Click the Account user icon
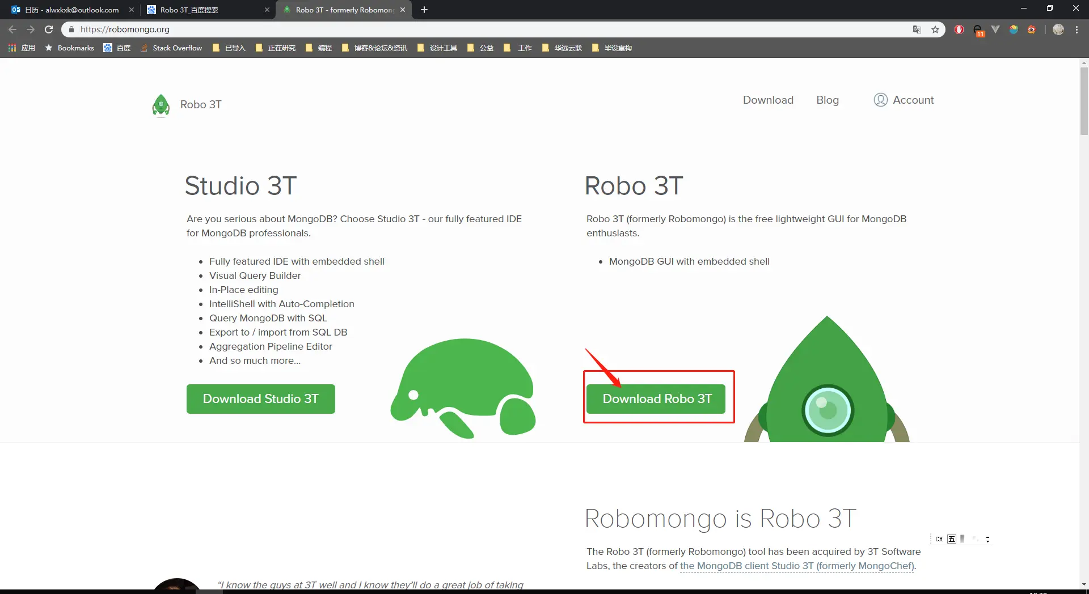The image size is (1089, 594). point(880,100)
